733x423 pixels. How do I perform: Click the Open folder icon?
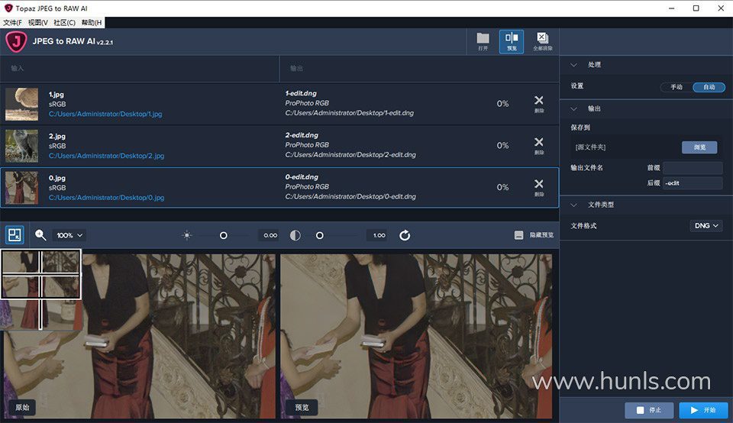click(483, 41)
